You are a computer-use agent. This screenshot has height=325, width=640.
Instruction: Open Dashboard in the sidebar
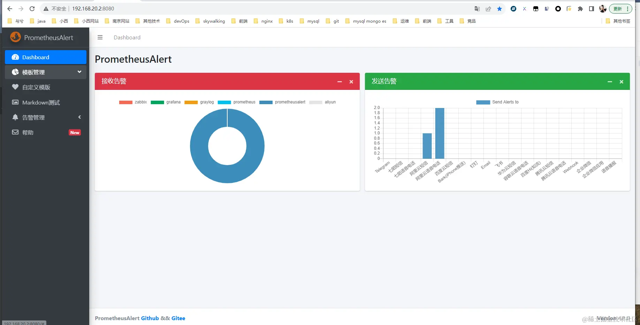(46, 57)
